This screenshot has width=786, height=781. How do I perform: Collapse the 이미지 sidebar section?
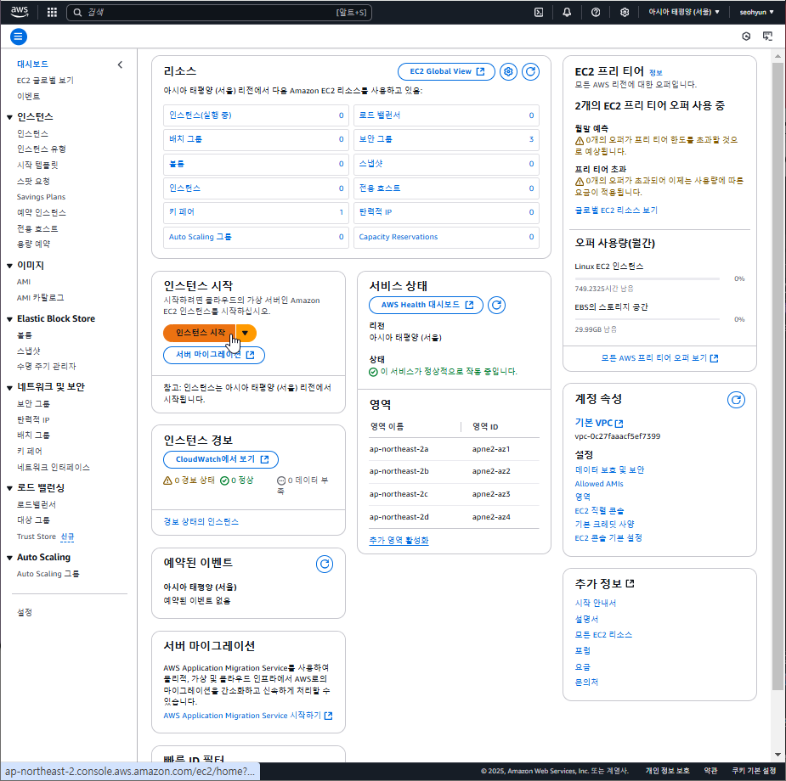click(x=9, y=266)
